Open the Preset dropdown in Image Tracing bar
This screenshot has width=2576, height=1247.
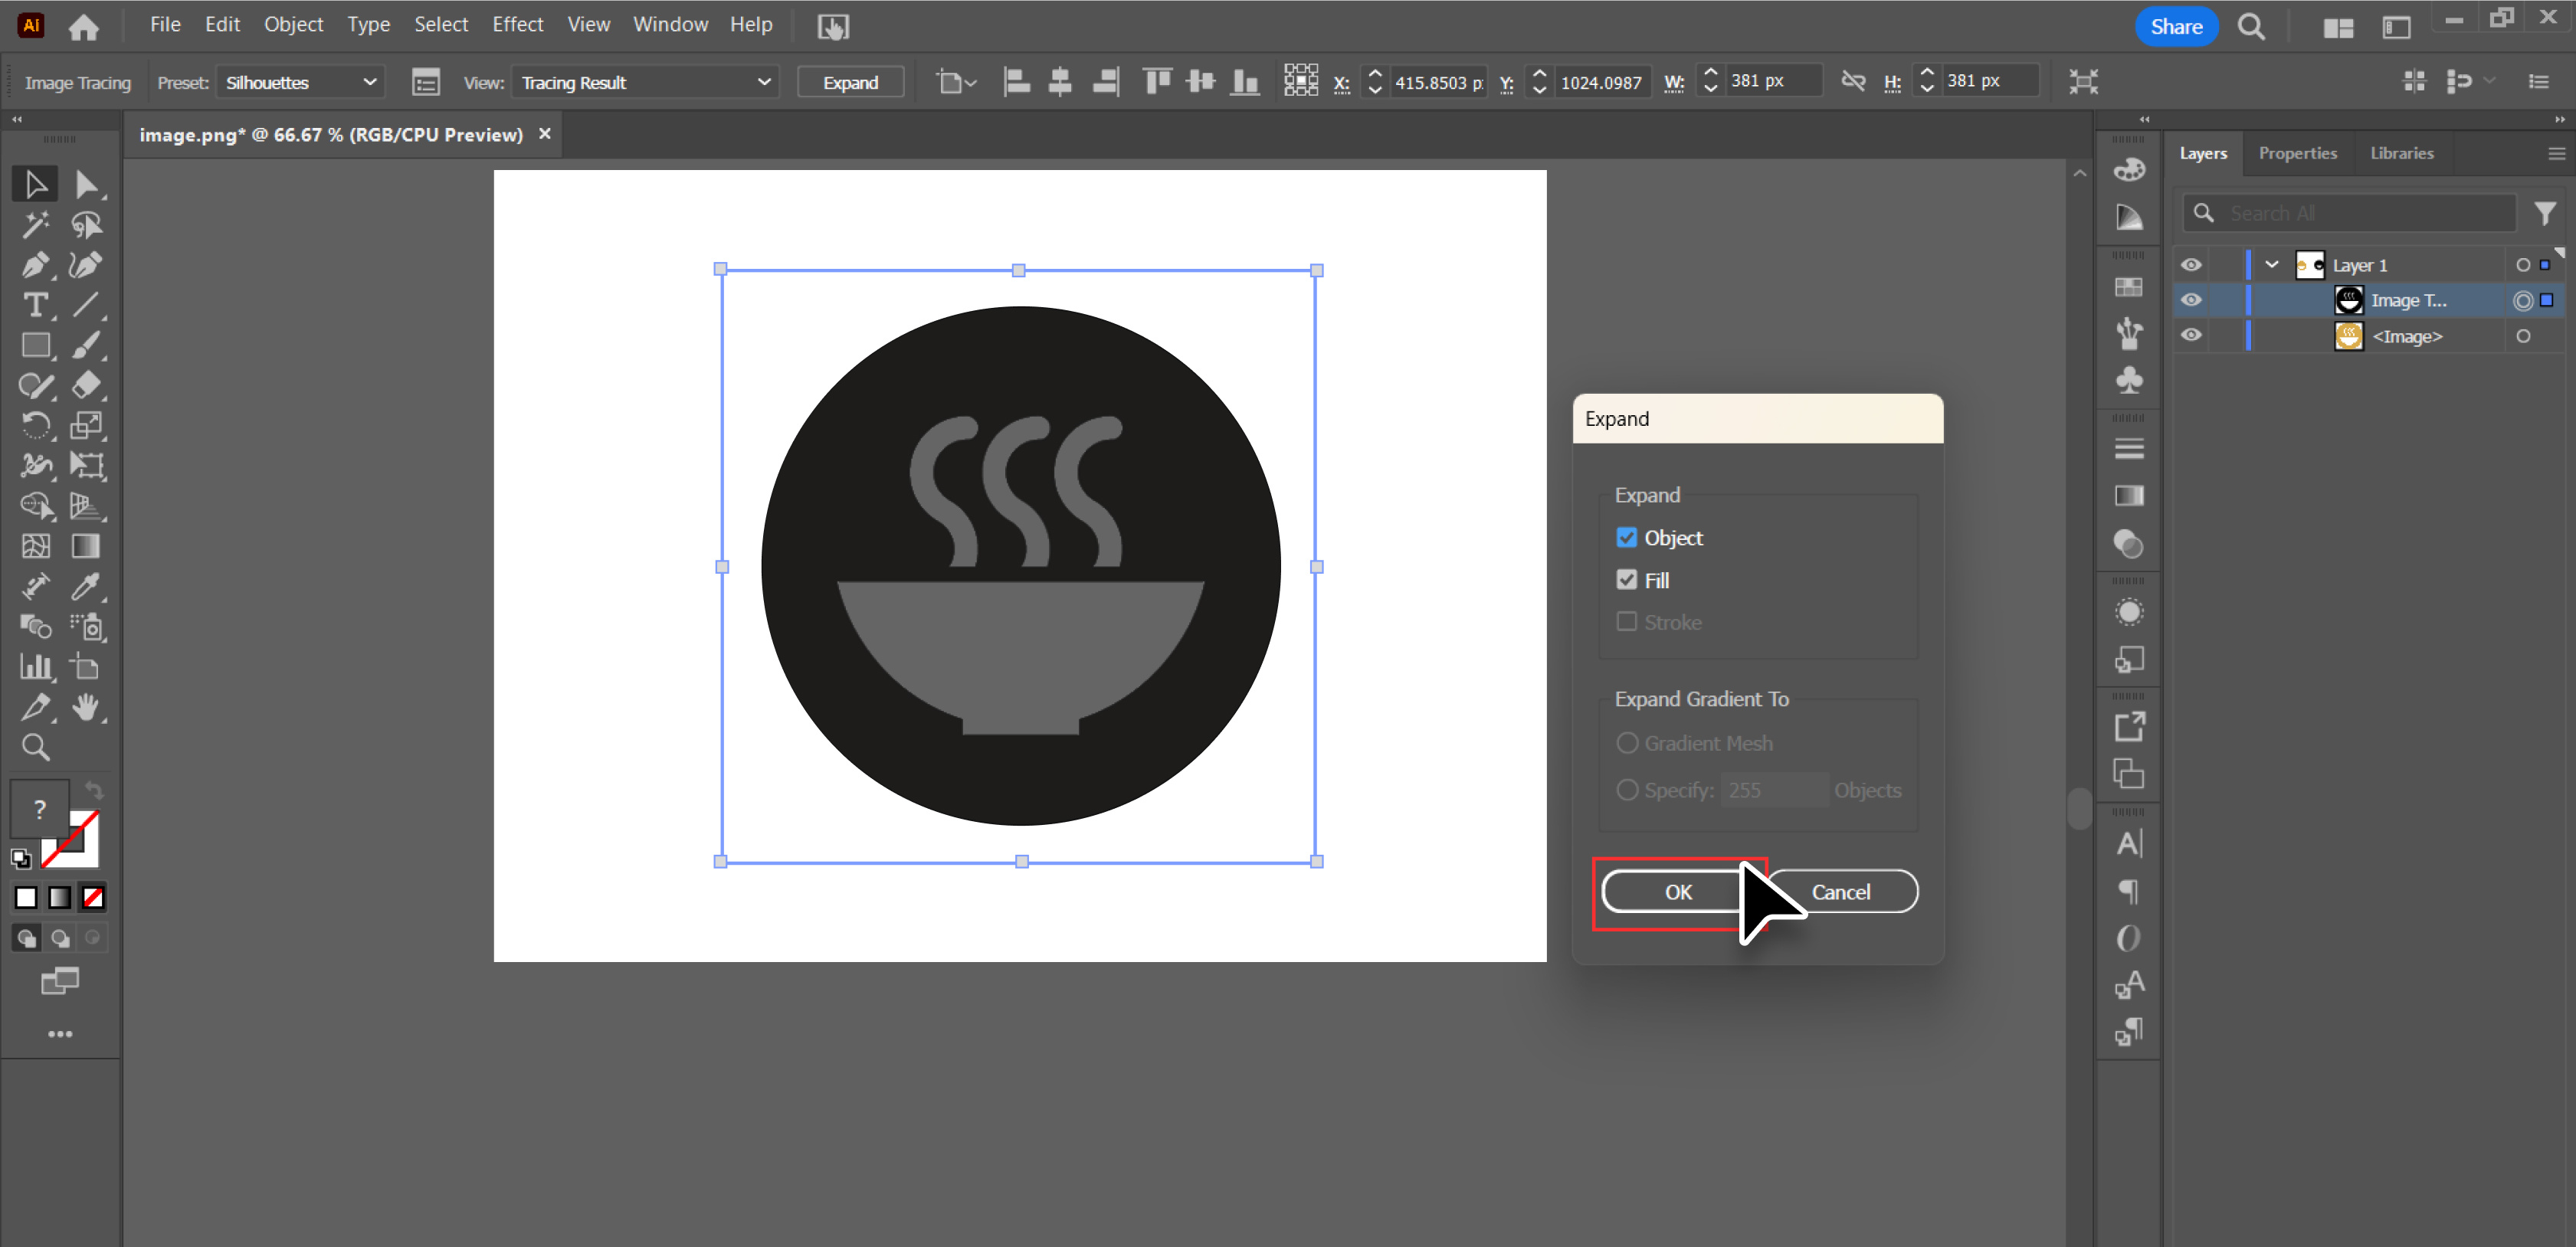pos(299,82)
